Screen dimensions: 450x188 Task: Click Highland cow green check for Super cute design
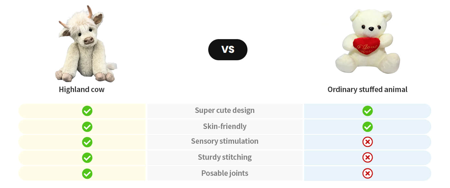(x=87, y=111)
